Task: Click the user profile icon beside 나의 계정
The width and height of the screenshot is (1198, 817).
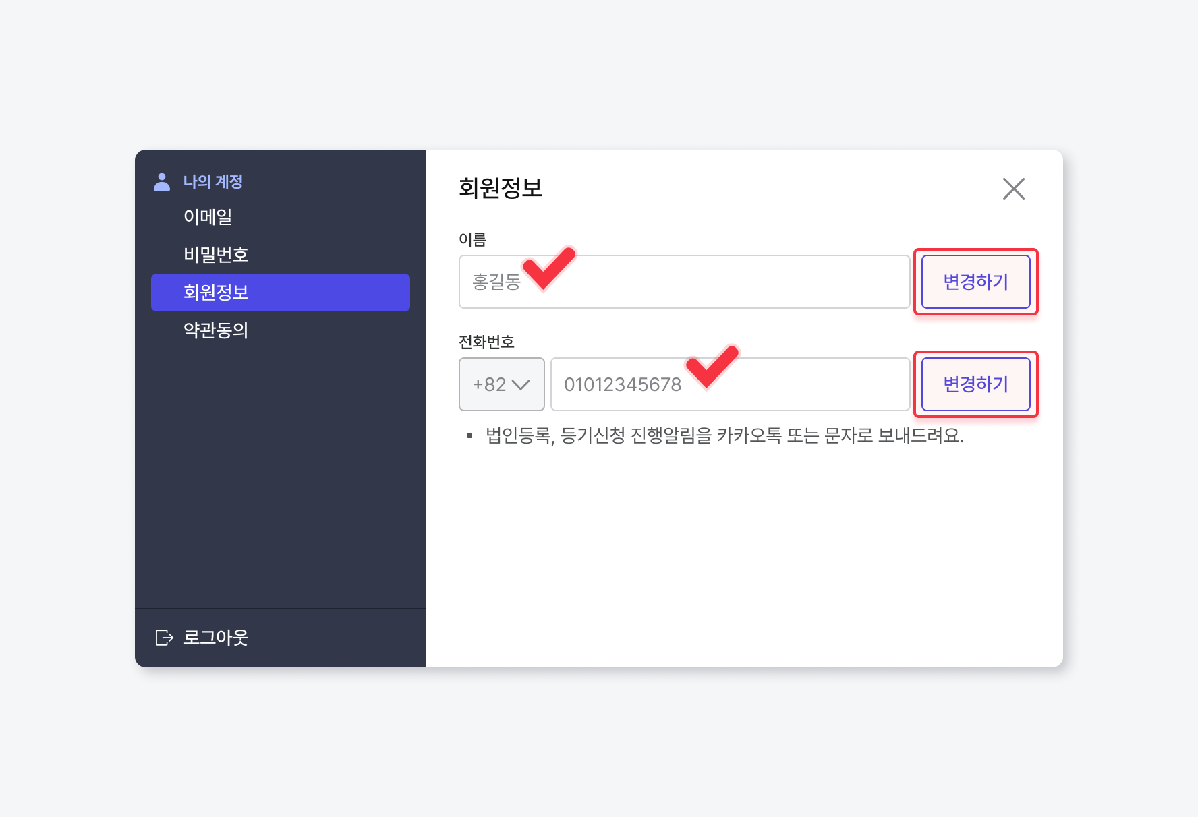Action: [x=162, y=182]
